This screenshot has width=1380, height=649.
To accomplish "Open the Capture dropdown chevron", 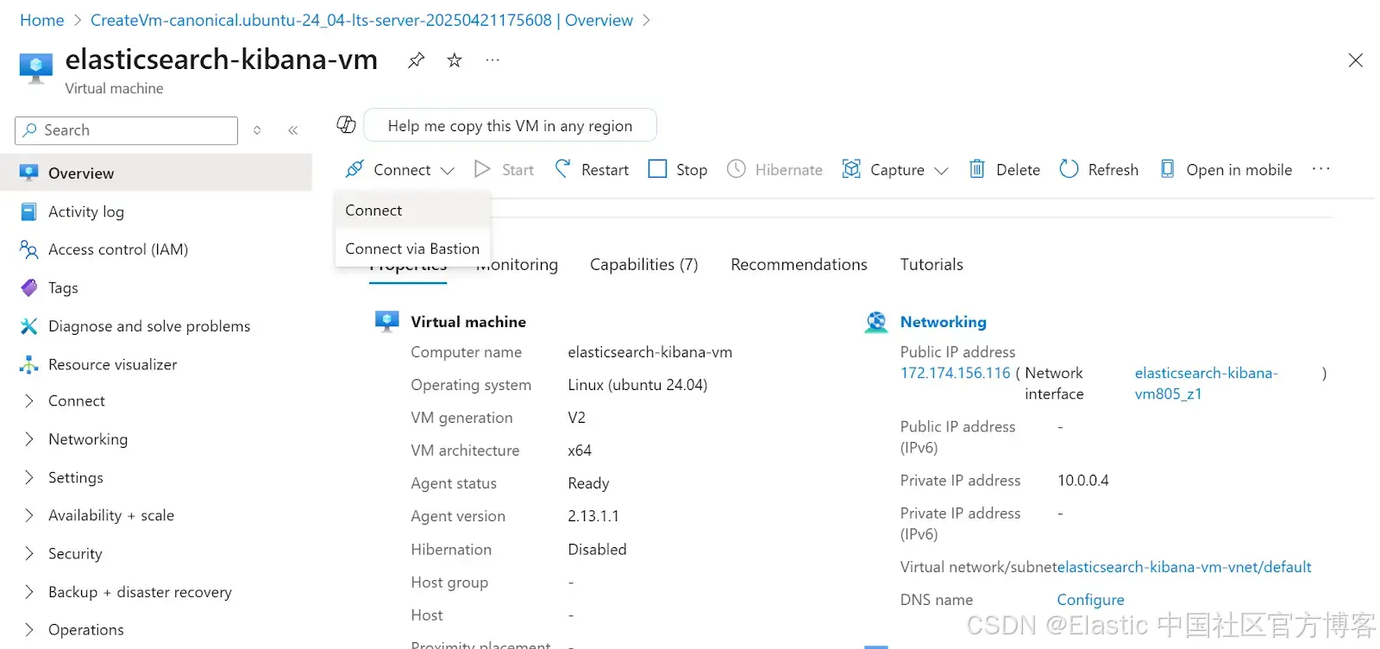I will pos(941,171).
